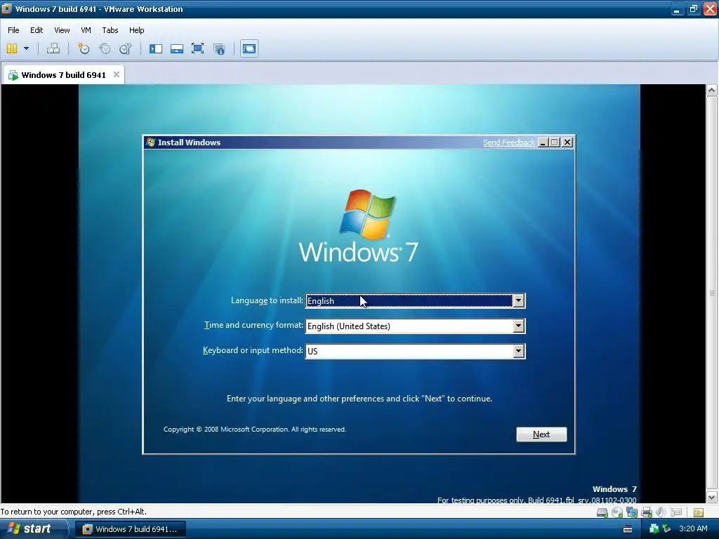The image size is (719, 539).
Task: Click the Install Windows title bar flag icon
Action: (150, 142)
